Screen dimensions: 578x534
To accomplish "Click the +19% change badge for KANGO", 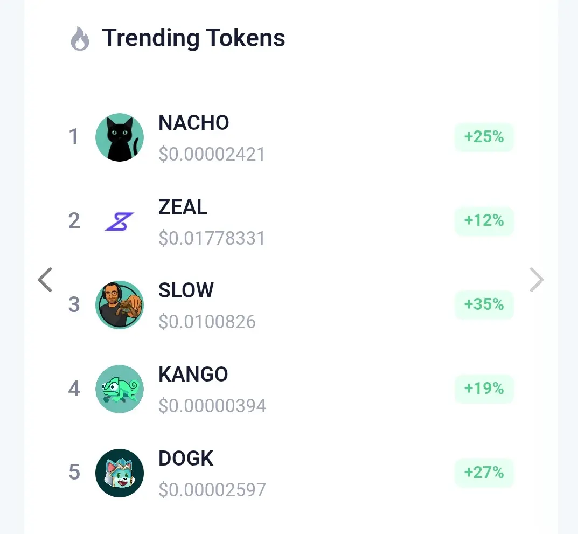I will tap(484, 389).
